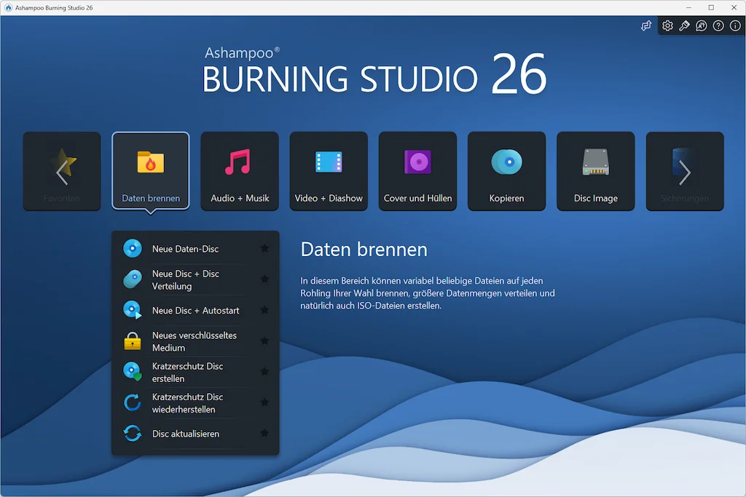The height and width of the screenshot is (497, 746).
Task: Click the padlock icon for encrypted medium
Action: coord(133,341)
